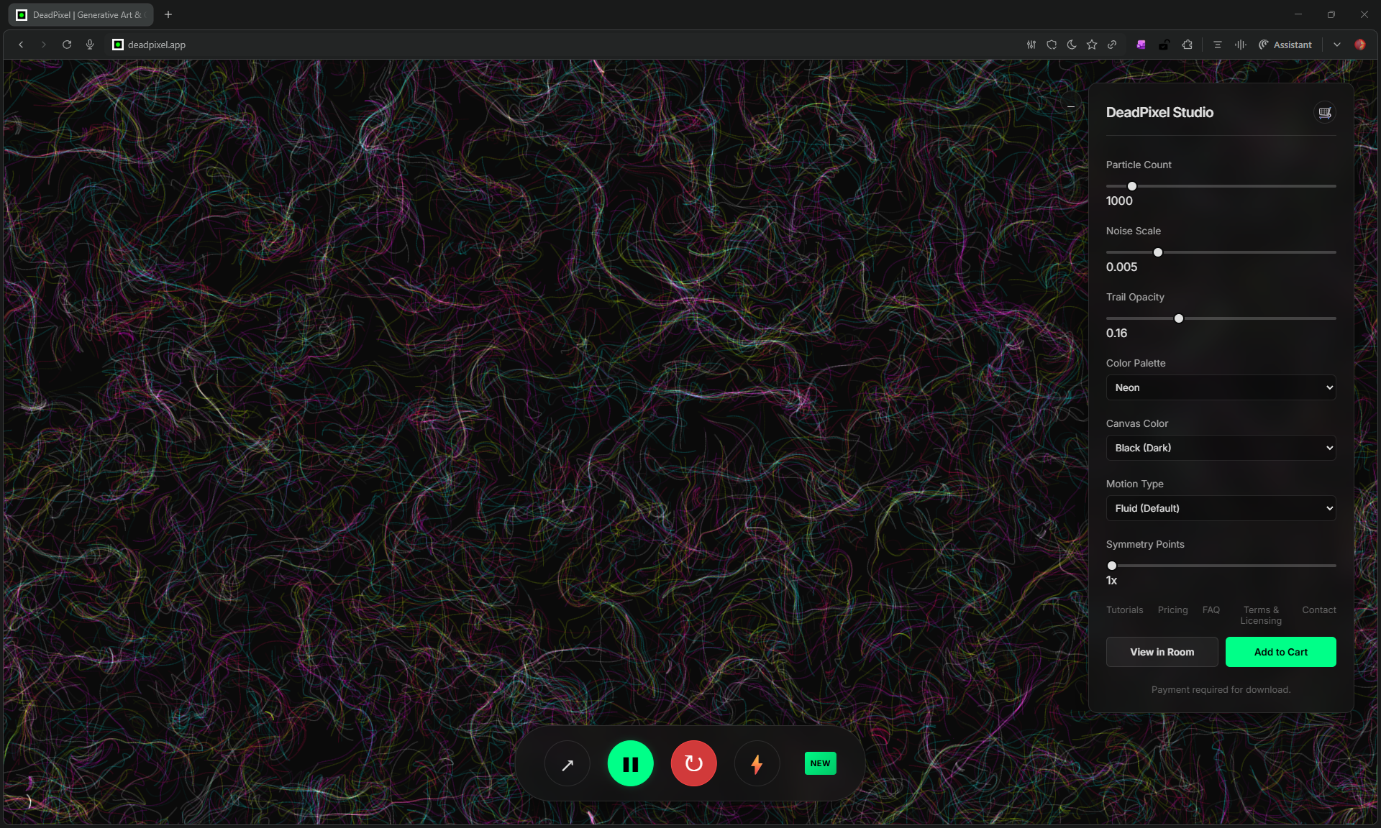Click the unlocked padlock site security toggle
The image size is (1381, 828).
(1164, 45)
